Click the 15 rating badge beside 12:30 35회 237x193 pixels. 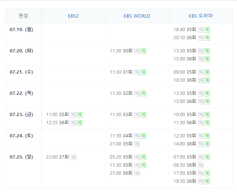tap(201, 136)
